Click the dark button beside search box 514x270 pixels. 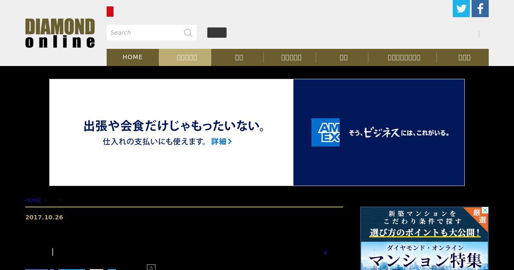(217, 33)
